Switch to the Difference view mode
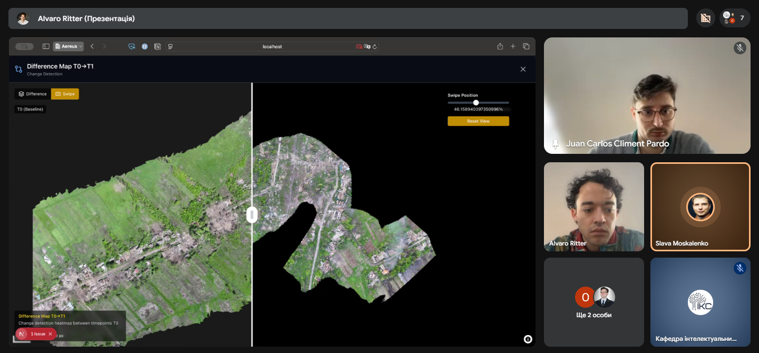759x353 pixels. (33, 94)
